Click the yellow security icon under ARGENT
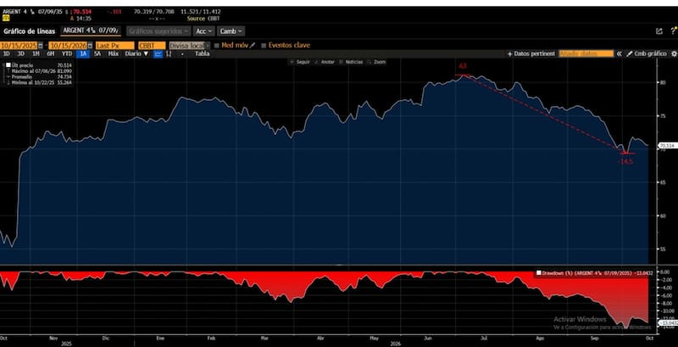 [5, 18]
